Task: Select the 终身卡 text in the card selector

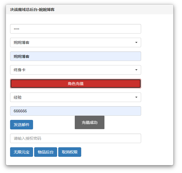Action: (x=20, y=70)
